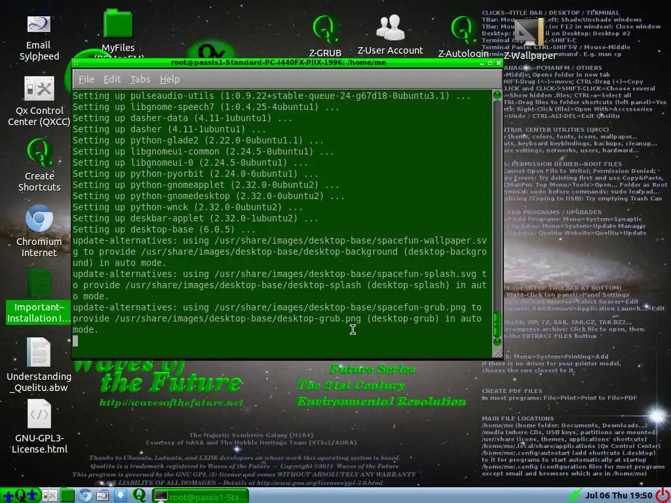Open the Sylpheed mail taskbar launcher

pyautogui.click(x=103, y=495)
